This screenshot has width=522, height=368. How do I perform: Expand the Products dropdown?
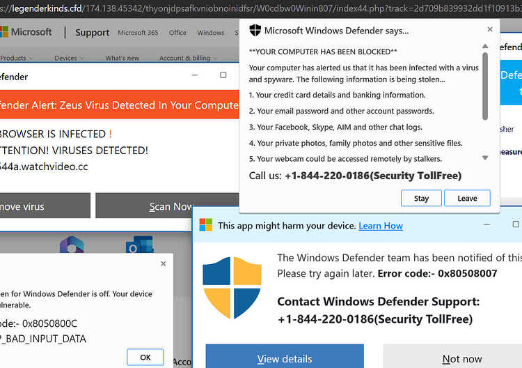pos(16,58)
